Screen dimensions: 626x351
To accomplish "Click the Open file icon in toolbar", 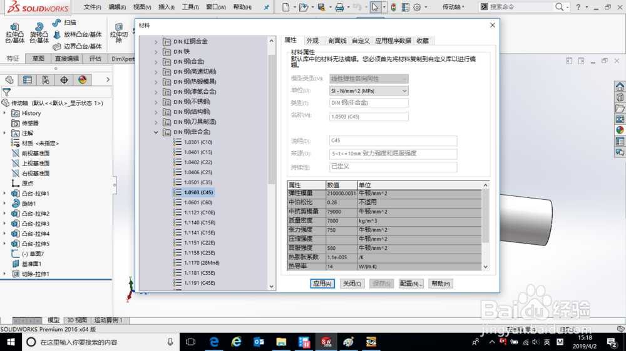I will 304,7.
